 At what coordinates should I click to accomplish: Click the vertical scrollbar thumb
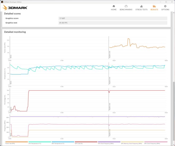(x=174, y=112)
